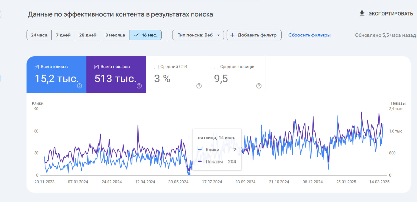
Task: Enable the Средний CTR checkbox
Action: tap(156, 67)
